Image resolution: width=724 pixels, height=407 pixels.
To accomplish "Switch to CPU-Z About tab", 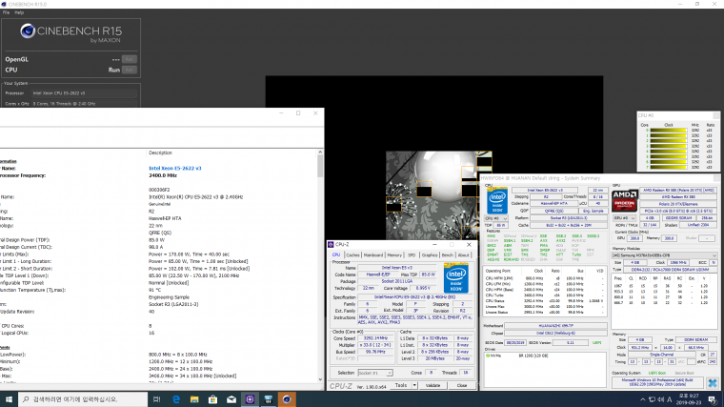I will (x=463, y=255).
